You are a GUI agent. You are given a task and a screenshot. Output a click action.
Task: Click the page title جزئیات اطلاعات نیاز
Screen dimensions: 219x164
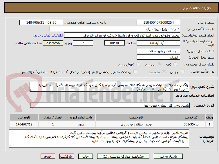[197, 8]
